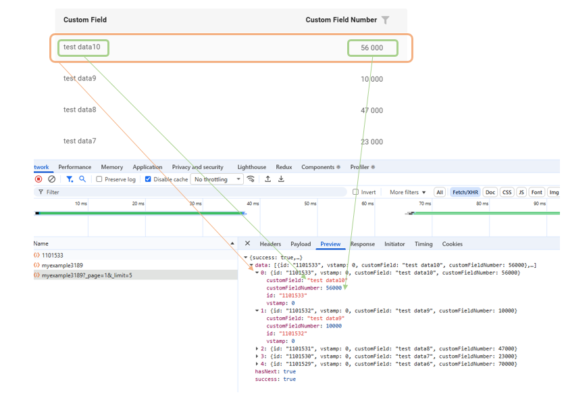
Task: Uncheck the Disable cache checkbox
Action: [149, 179]
